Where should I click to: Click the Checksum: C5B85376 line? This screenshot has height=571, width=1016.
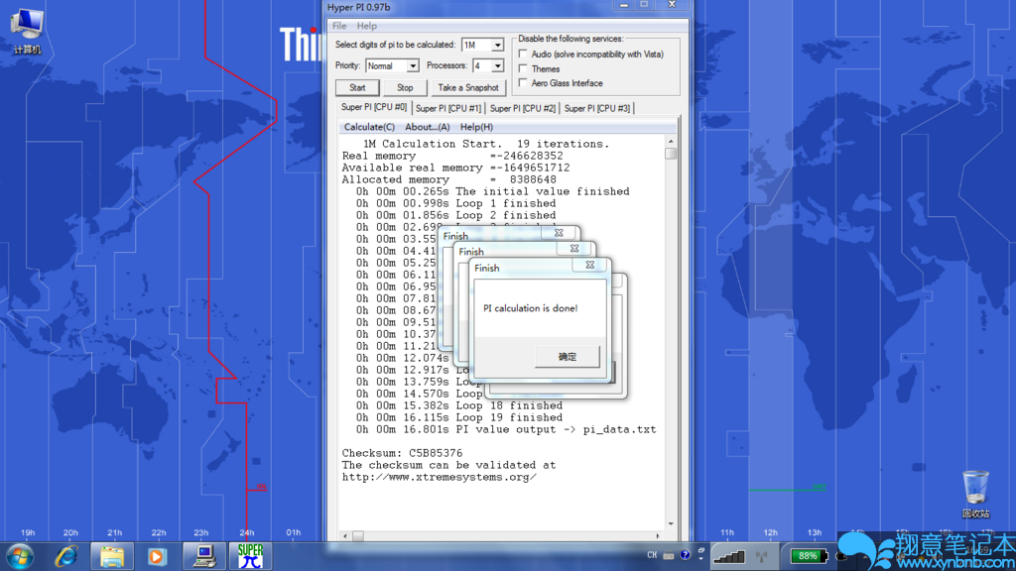(x=403, y=453)
